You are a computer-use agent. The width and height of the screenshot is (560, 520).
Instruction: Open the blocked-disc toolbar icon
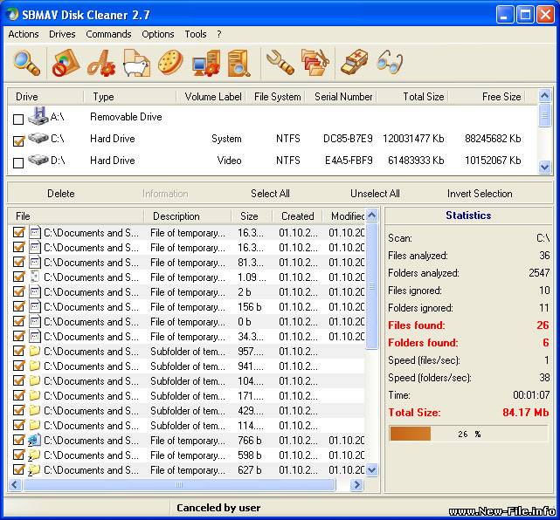click(66, 63)
